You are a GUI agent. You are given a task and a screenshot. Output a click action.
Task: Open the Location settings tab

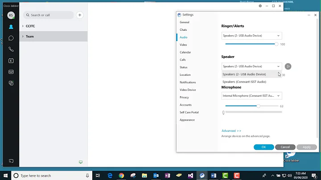coord(185,75)
